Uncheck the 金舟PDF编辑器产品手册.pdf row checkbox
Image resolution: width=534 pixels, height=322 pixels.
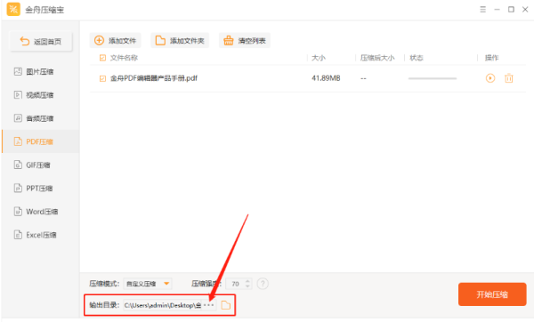click(102, 78)
